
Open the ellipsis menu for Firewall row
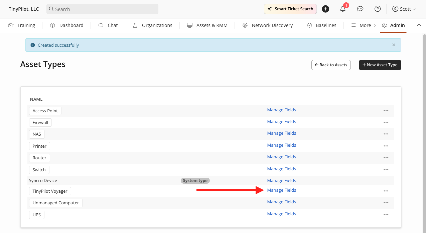pos(386,122)
